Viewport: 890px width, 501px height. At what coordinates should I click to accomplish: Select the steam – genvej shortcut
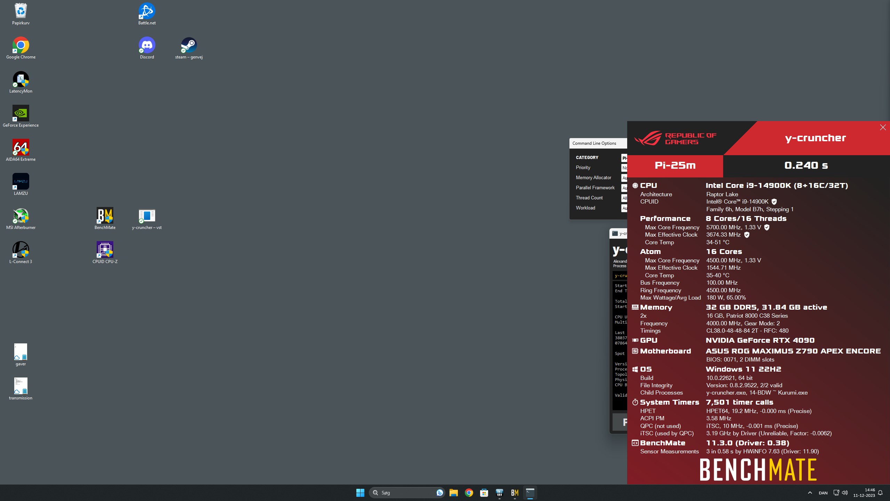tap(189, 48)
